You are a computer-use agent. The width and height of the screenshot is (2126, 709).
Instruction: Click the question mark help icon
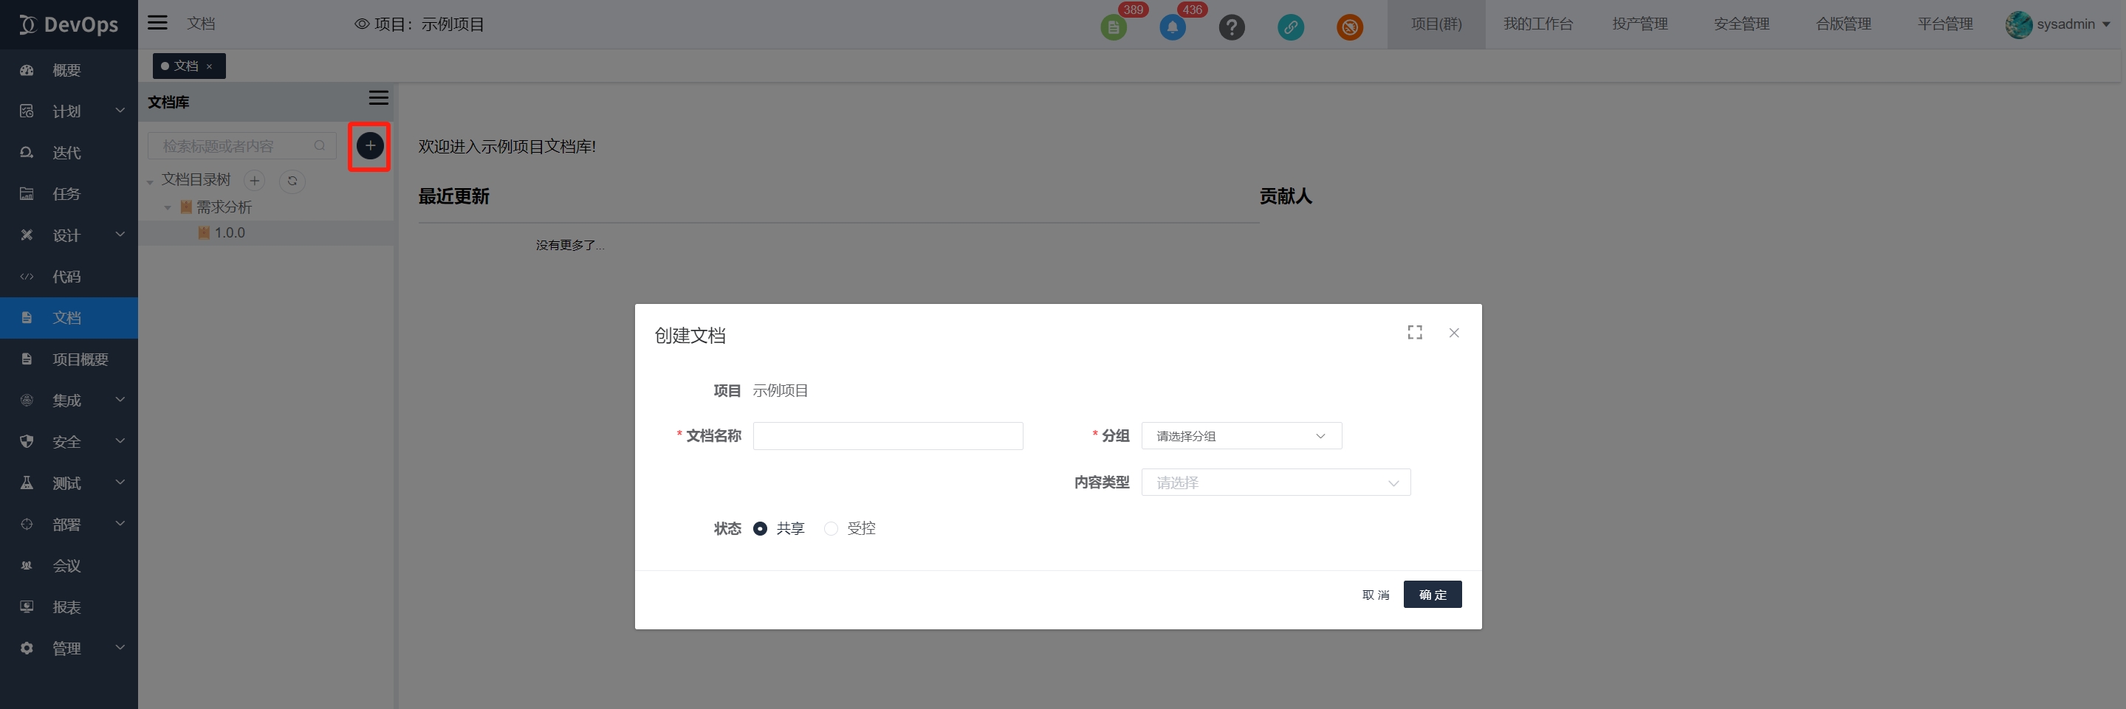tap(1231, 27)
